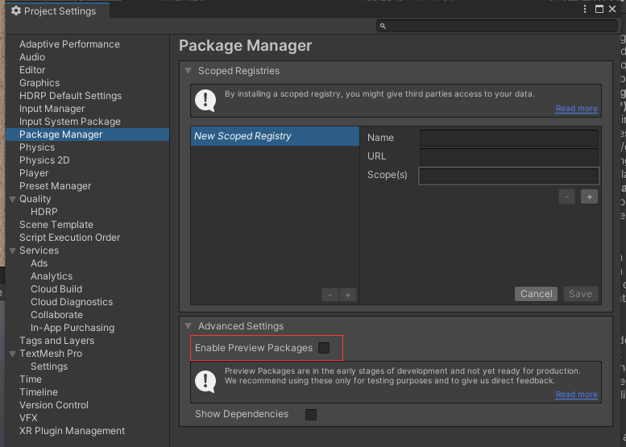
Task: Add a scope with the plus button
Action: coord(589,197)
